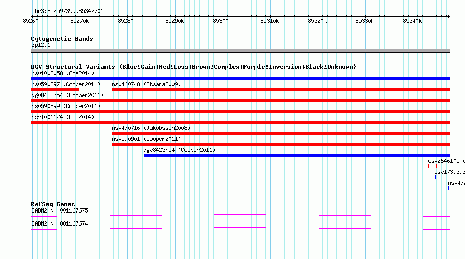Screen dimensions: 465x259
Task: Select the red nsv590899 loss bar
Action: click(x=240, y=111)
